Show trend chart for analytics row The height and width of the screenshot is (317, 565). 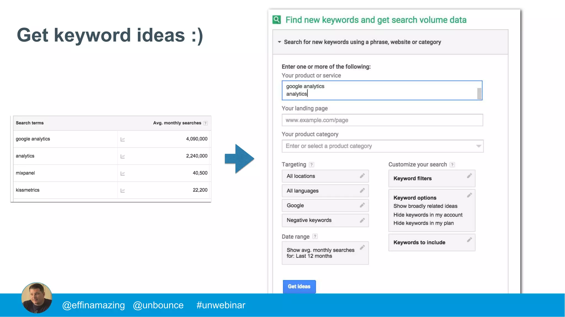click(x=123, y=157)
